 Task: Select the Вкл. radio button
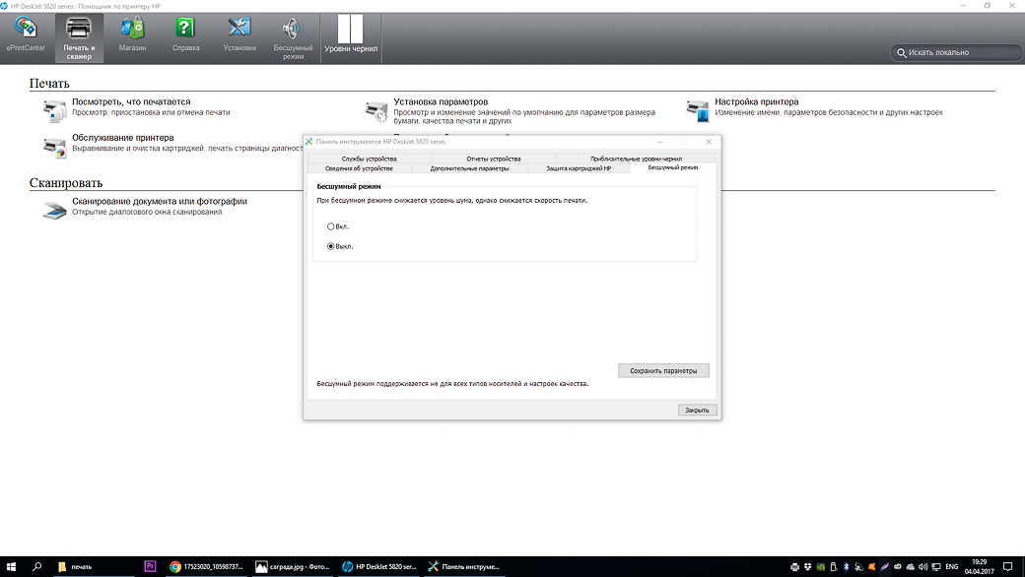pos(331,226)
